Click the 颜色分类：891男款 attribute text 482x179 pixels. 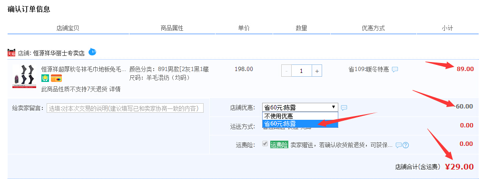click(x=169, y=69)
